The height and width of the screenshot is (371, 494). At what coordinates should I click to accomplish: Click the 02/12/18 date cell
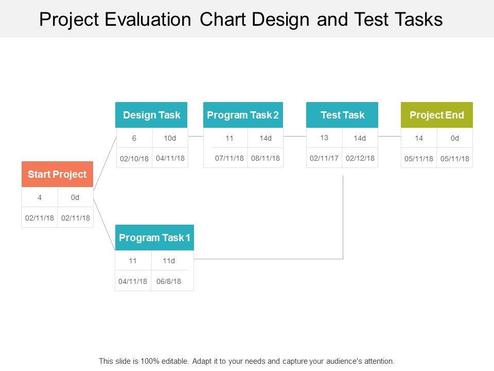(360, 158)
